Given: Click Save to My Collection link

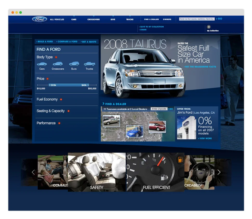Looking at the screenshot, I should (151, 27).
